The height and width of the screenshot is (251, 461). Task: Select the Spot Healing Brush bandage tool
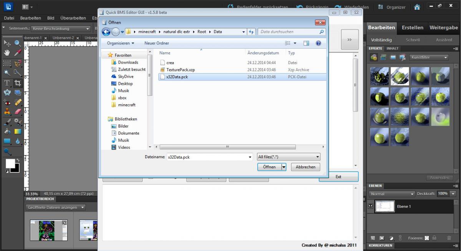pos(18,102)
